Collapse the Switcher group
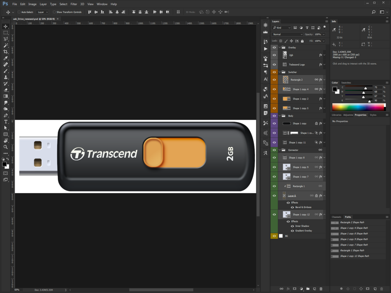 [279, 72]
